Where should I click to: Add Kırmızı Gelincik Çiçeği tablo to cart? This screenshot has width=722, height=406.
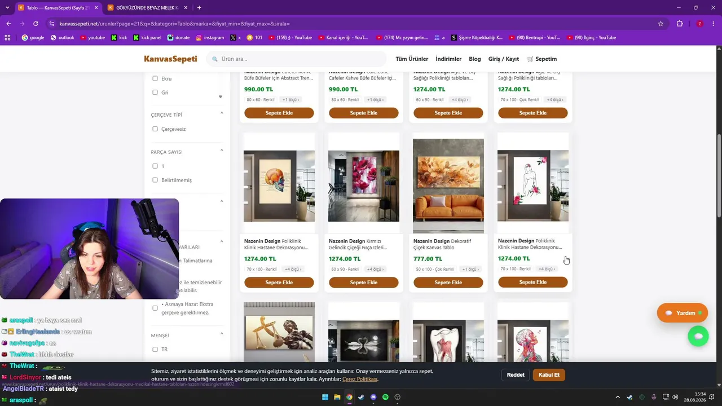click(364, 283)
